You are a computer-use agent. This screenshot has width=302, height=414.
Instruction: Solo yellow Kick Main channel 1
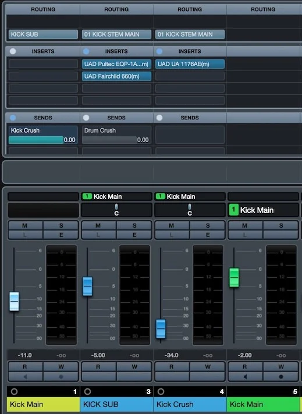(x=61, y=226)
